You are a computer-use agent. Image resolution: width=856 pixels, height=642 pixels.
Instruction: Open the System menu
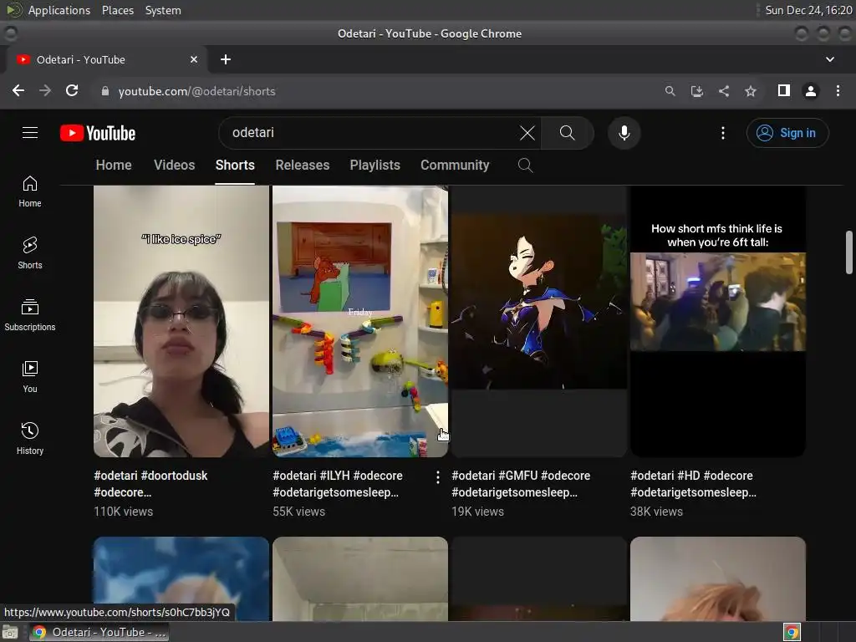[163, 10]
